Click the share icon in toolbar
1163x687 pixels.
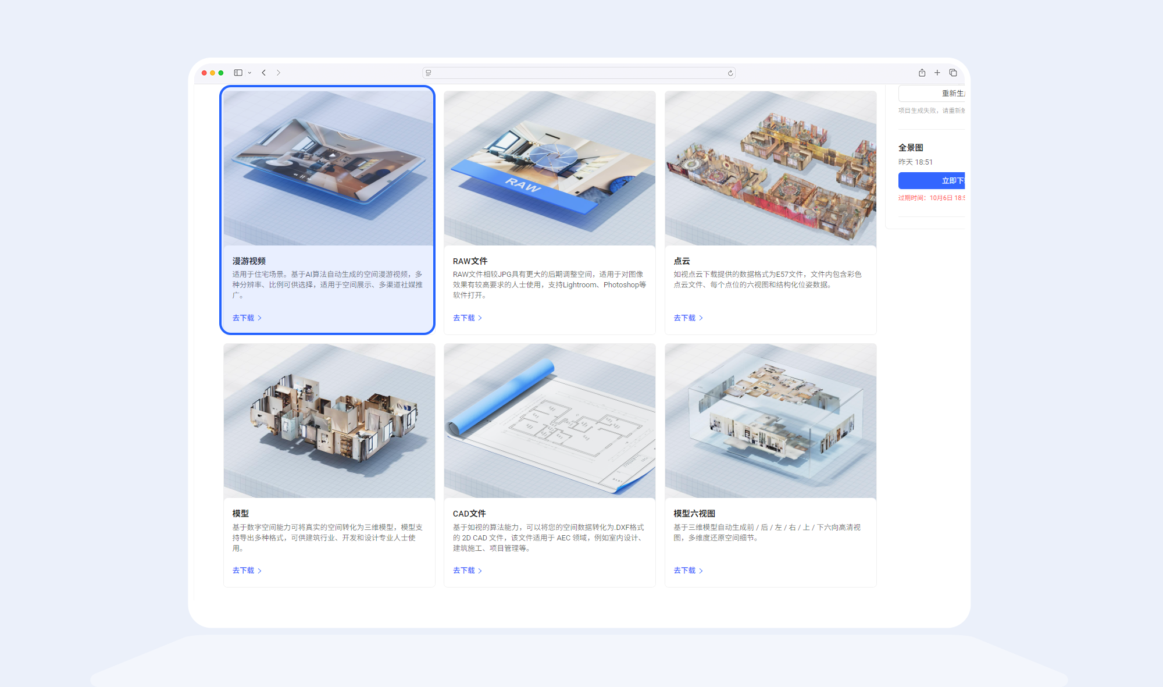pyautogui.click(x=922, y=73)
